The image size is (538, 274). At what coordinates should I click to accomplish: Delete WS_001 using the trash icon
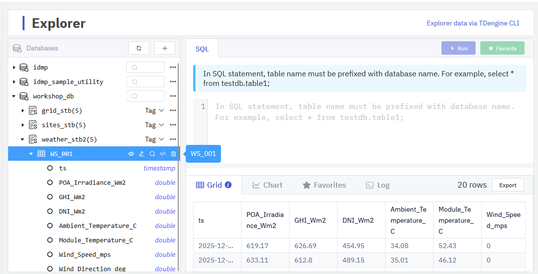tap(173, 154)
